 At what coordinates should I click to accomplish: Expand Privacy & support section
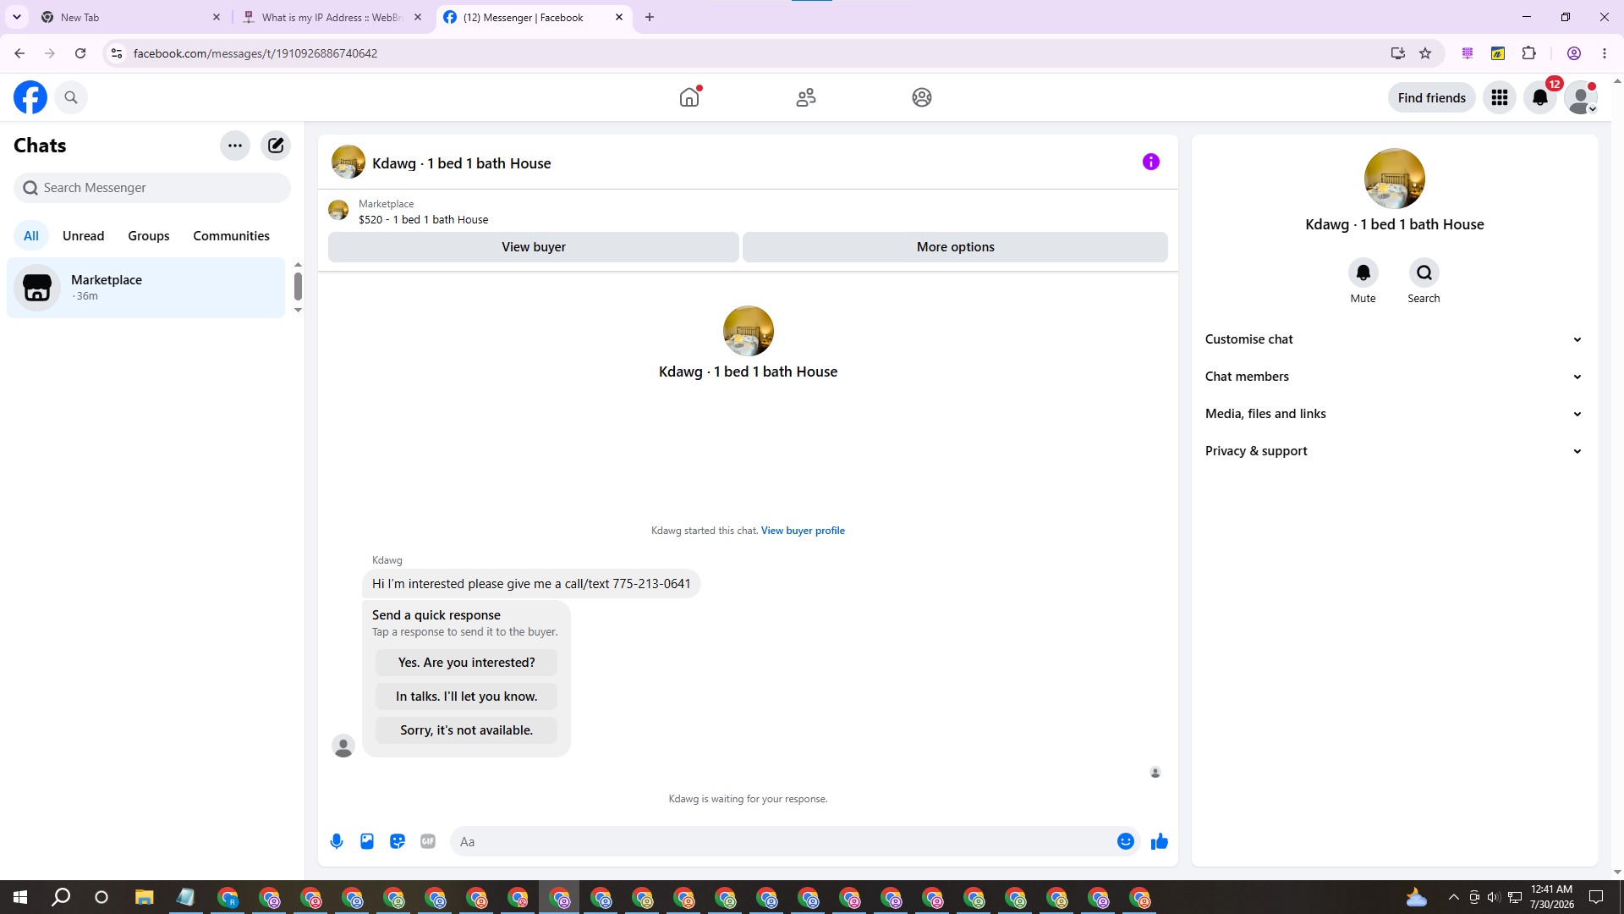(x=1394, y=451)
